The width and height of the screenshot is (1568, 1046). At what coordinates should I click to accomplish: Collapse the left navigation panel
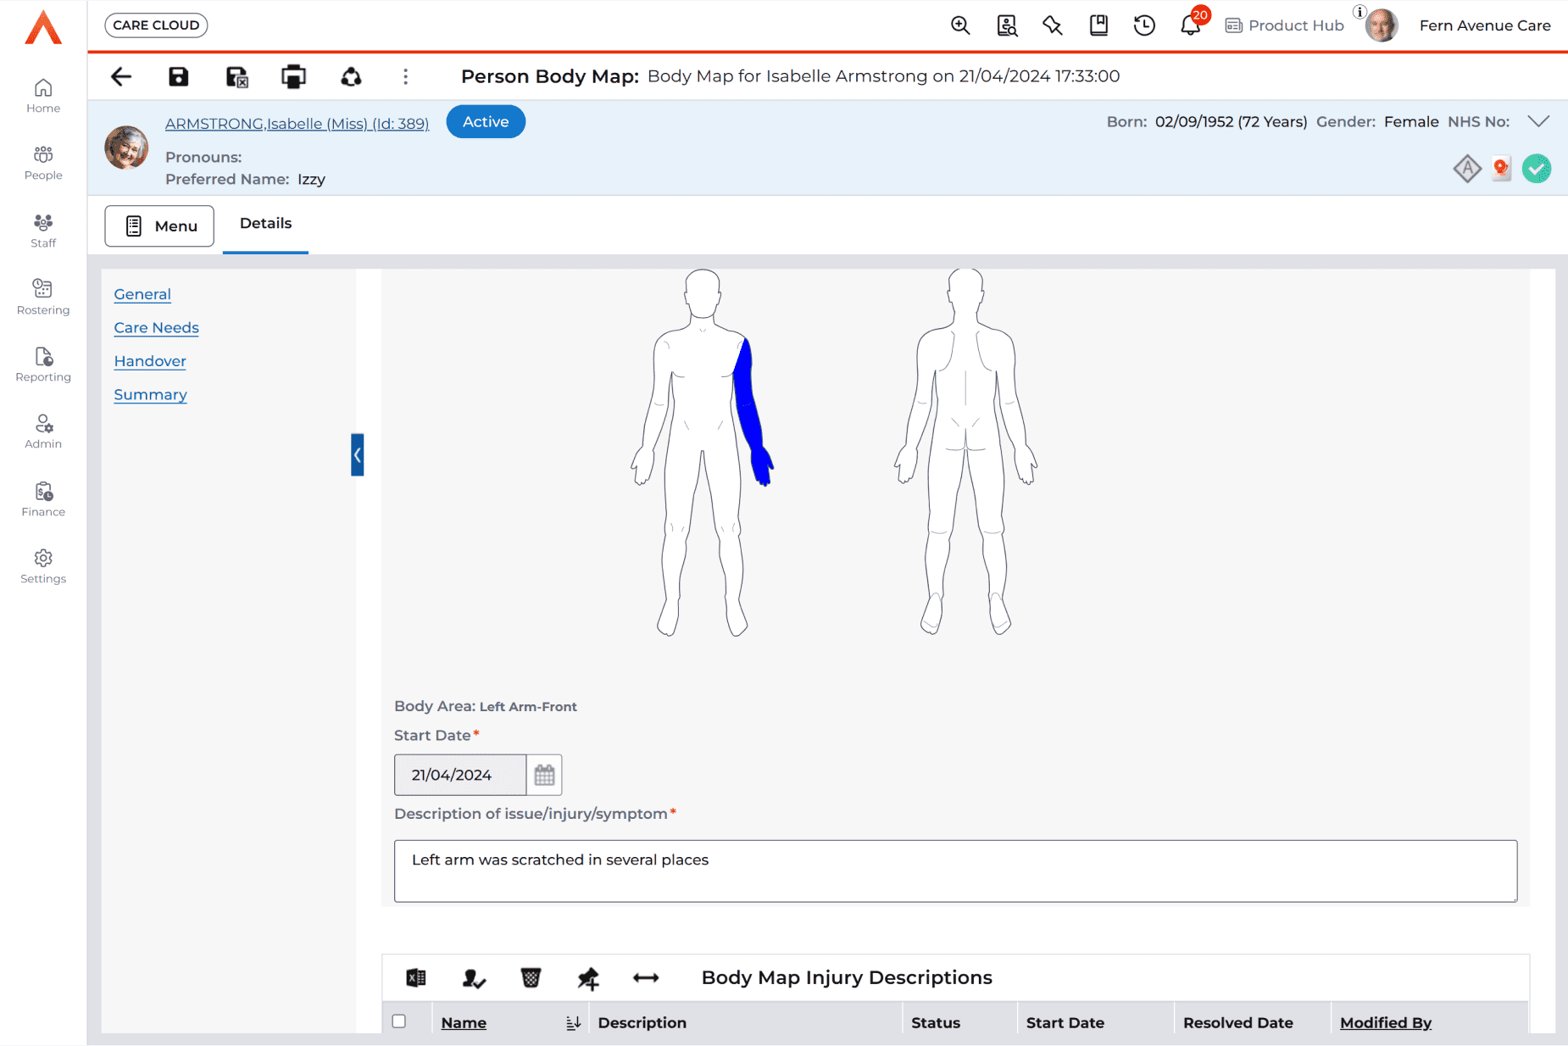358,455
